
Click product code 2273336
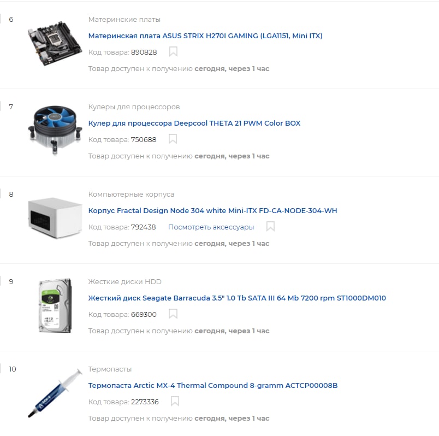click(145, 402)
